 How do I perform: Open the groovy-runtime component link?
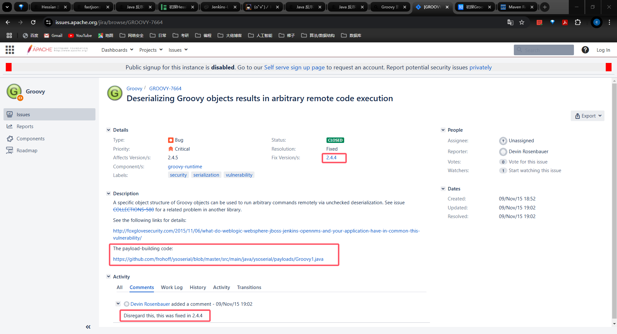(x=185, y=167)
